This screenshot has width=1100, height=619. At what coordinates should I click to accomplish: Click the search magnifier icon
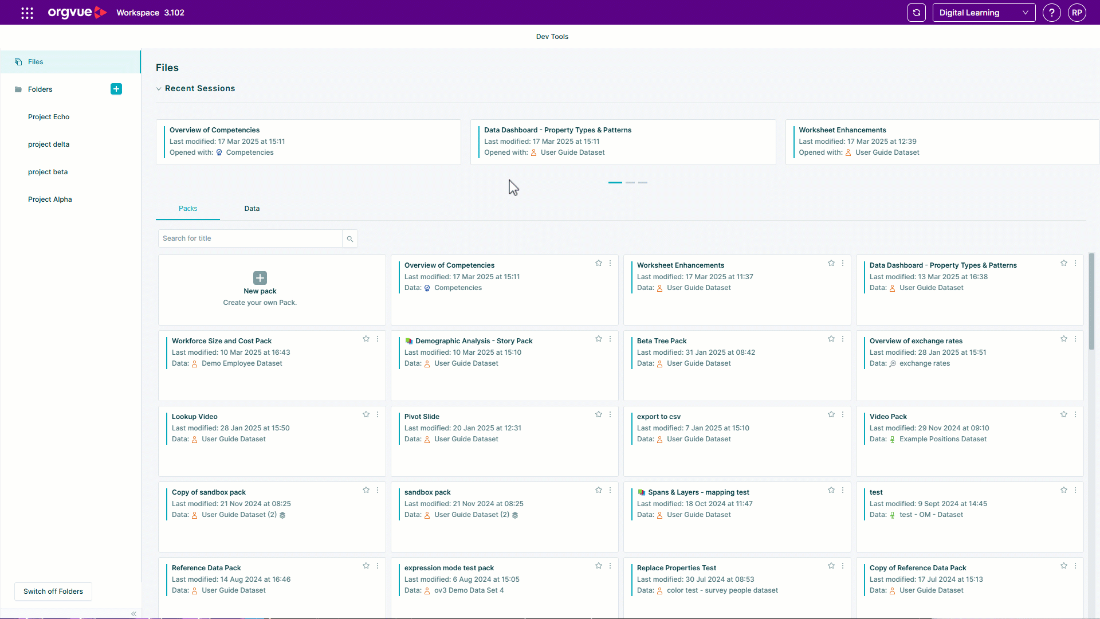point(350,238)
